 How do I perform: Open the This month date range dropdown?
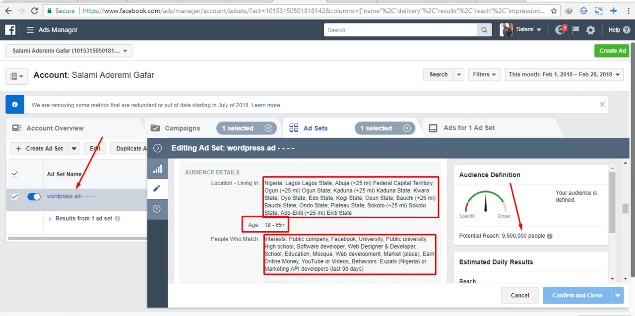[x=564, y=74]
